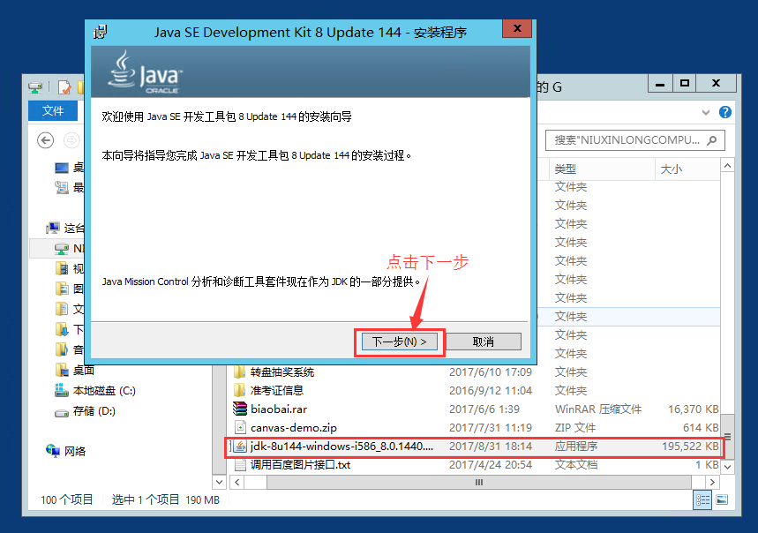This screenshot has width=758, height=533.
Task: Select the jdk-8u144-windows-i586 installer file
Action: (341, 446)
